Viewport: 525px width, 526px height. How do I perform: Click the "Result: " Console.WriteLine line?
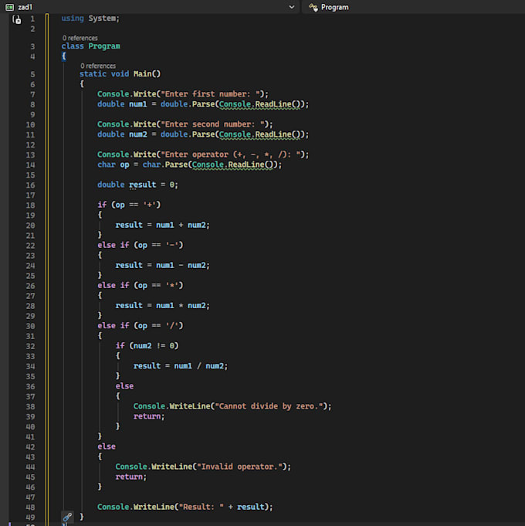(185, 507)
